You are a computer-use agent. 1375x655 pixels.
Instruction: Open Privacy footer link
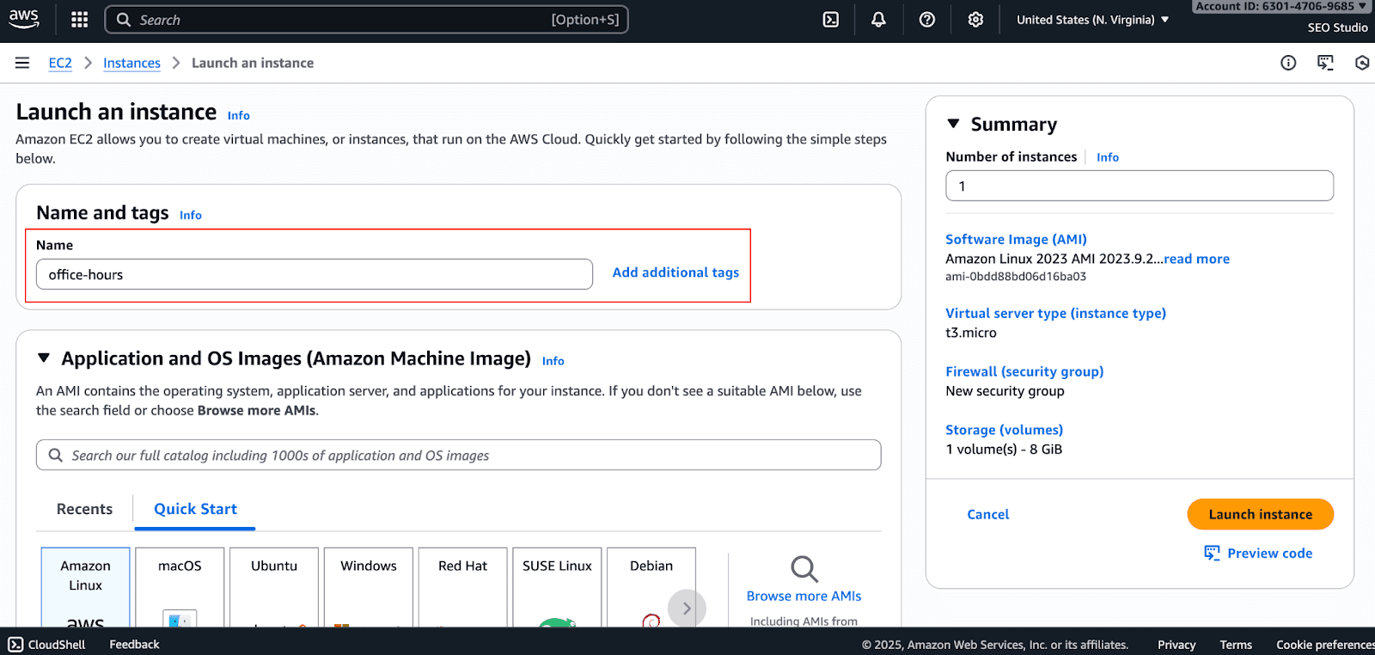pos(1176,645)
